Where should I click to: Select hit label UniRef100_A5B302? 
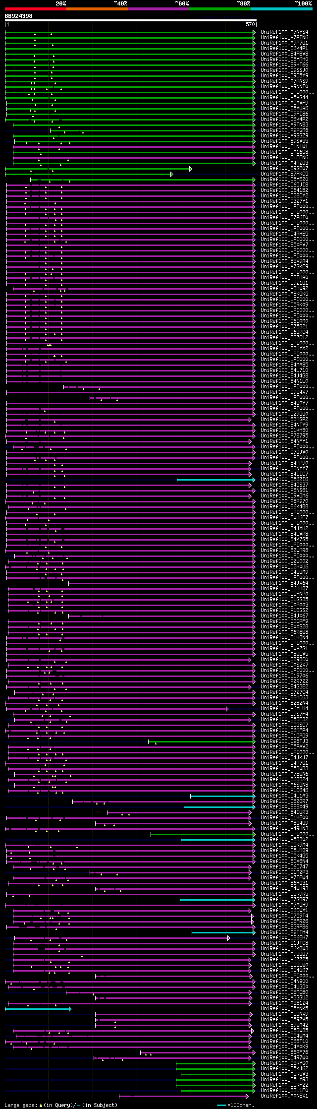[284, 840]
